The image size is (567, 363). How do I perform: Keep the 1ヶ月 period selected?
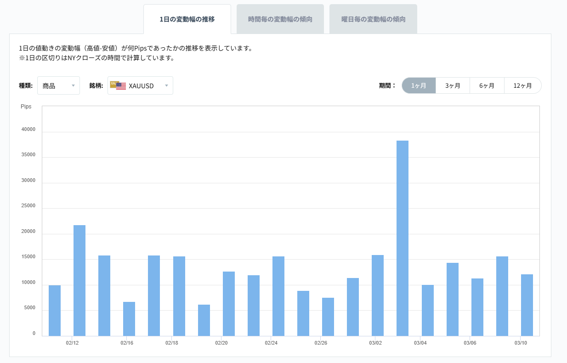[419, 85]
